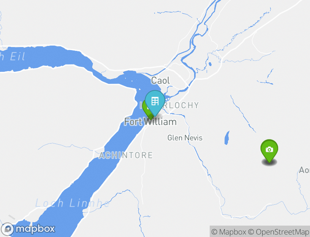This screenshot has width=310, height=237.
Task: Open the © Mapbox attribution link
Action: pos(229,232)
